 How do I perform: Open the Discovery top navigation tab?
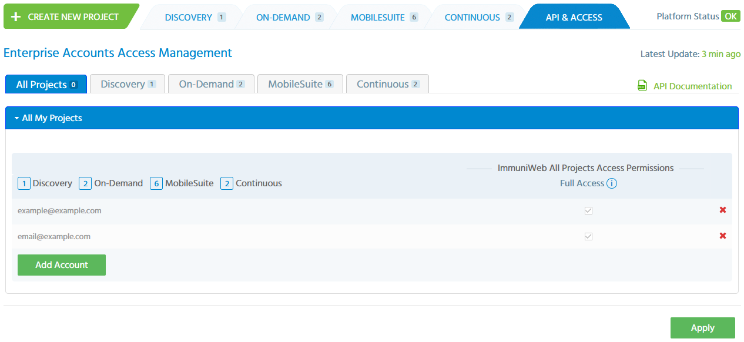coord(189,18)
